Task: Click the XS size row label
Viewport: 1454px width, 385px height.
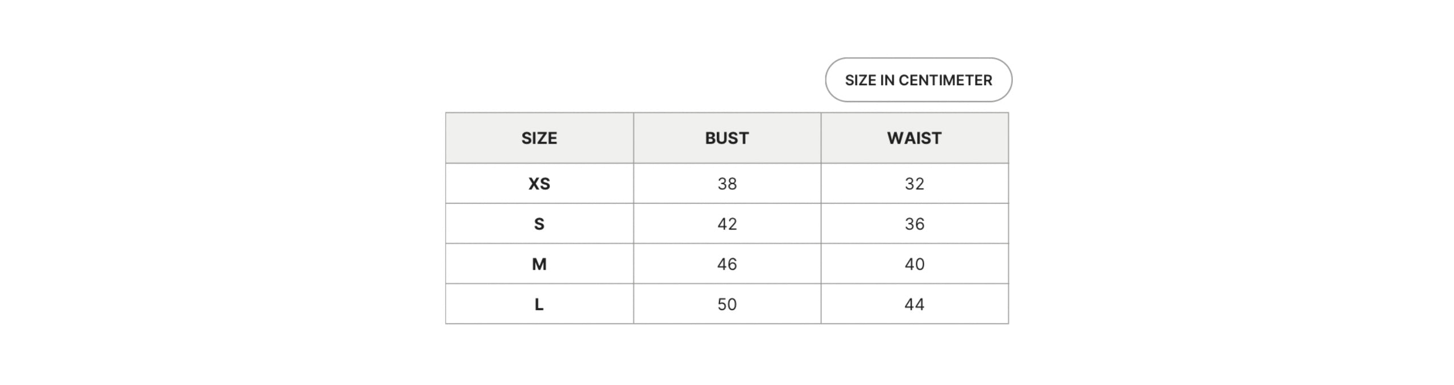Action: [x=539, y=183]
